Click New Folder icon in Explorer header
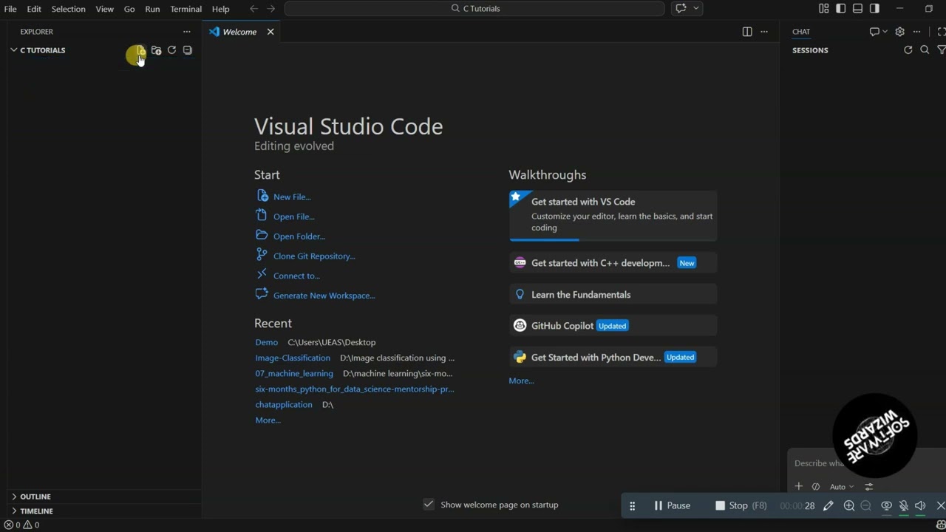Viewport: 946px width, 532px height. (x=156, y=50)
